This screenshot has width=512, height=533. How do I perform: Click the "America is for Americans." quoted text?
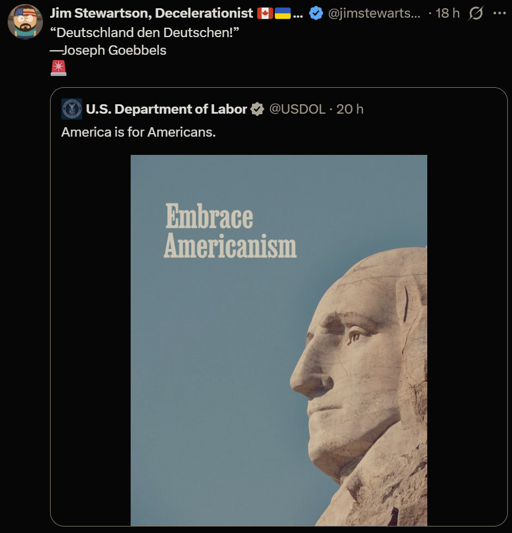click(138, 132)
